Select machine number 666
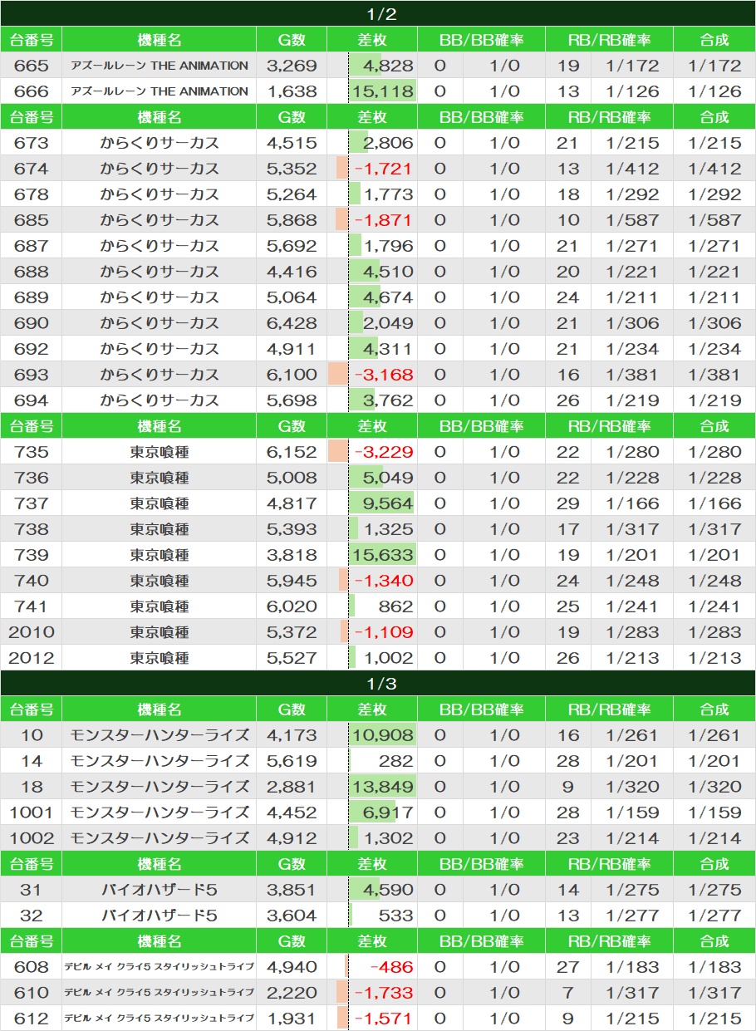 32,91
